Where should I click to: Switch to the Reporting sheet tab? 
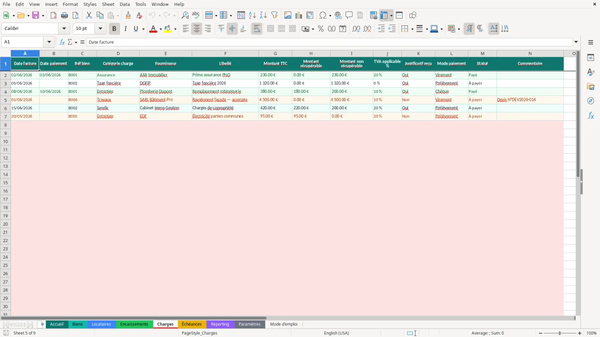click(x=220, y=324)
